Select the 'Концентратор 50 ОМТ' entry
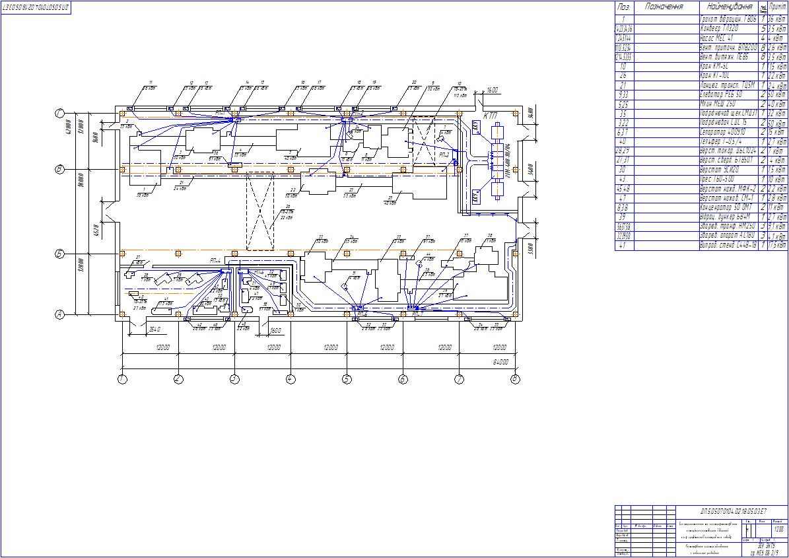 tap(726, 208)
